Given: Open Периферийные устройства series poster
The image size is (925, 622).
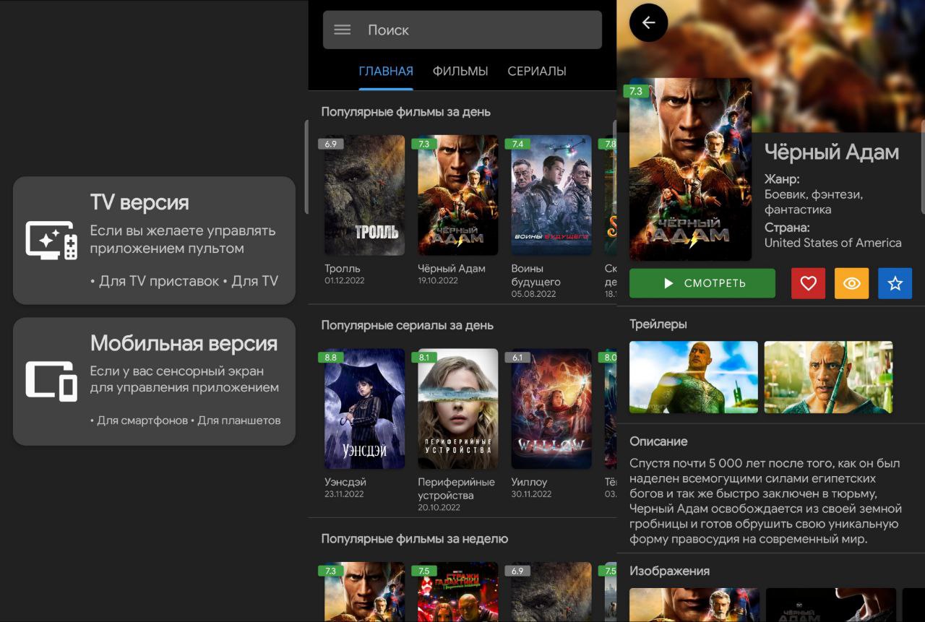Looking at the screenshot, I should point(457,409).
